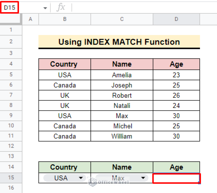Select the green Age header in row 14
The width and height of the screenshot is (217, 193).
pos(176,167)
